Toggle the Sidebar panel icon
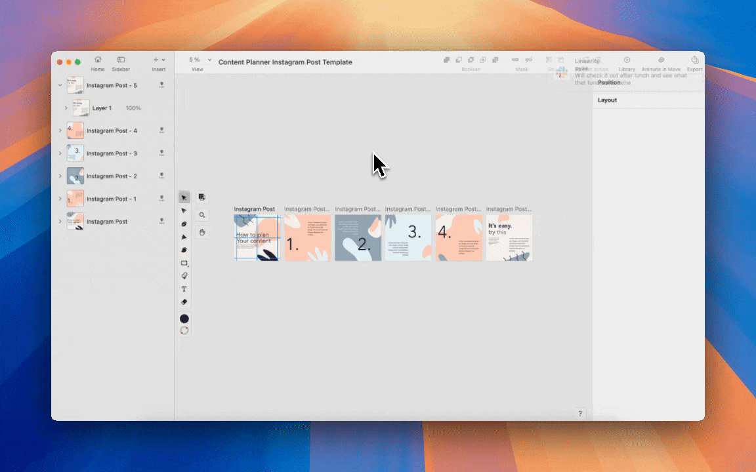 (x=121, y=60)
